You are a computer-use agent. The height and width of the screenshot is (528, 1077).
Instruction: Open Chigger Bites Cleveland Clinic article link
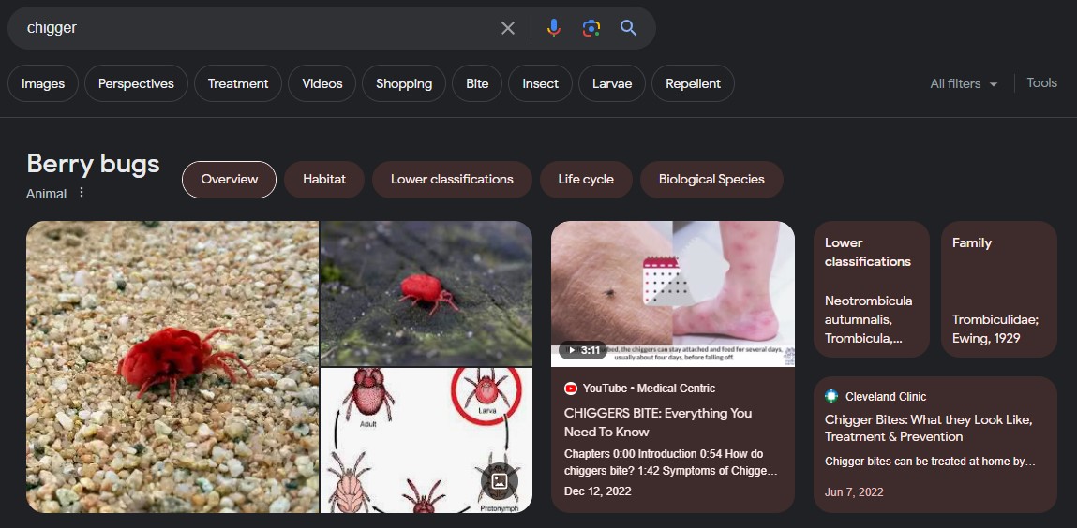tap(928, 429)
